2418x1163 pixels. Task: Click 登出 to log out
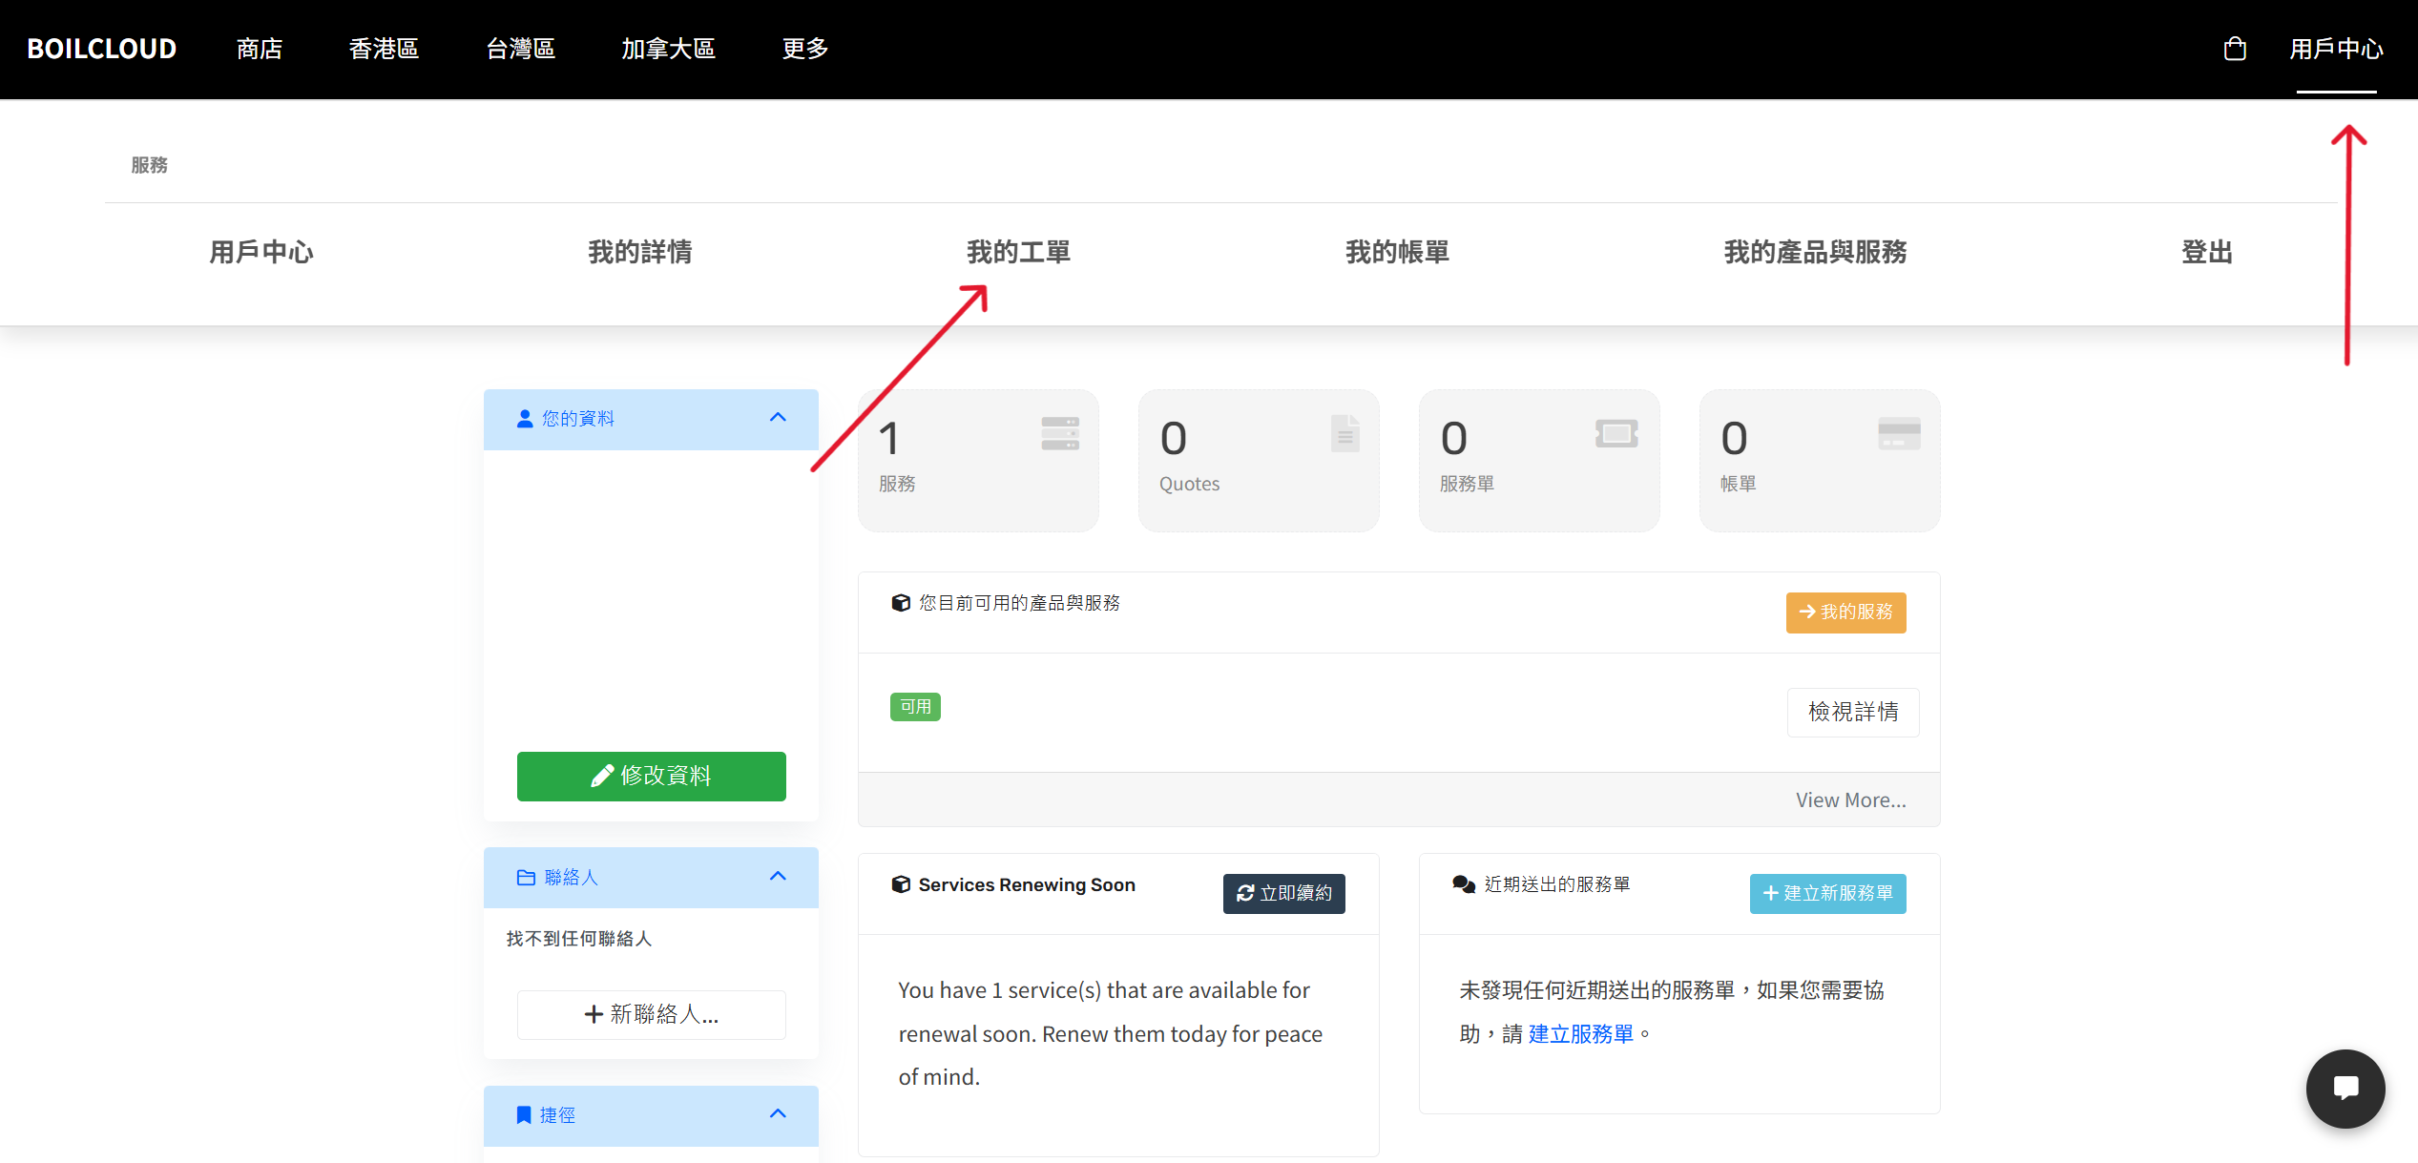(2207, 252)
